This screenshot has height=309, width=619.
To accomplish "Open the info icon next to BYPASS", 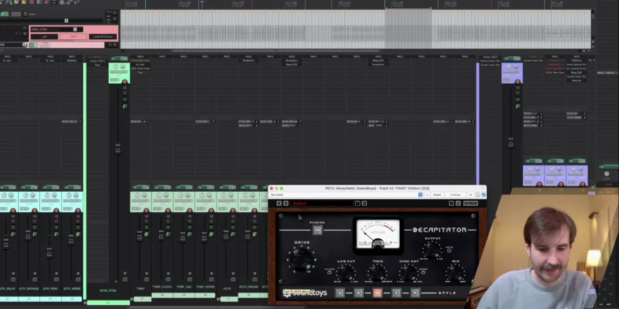I will pyautogui.click(x=458, y=203).
